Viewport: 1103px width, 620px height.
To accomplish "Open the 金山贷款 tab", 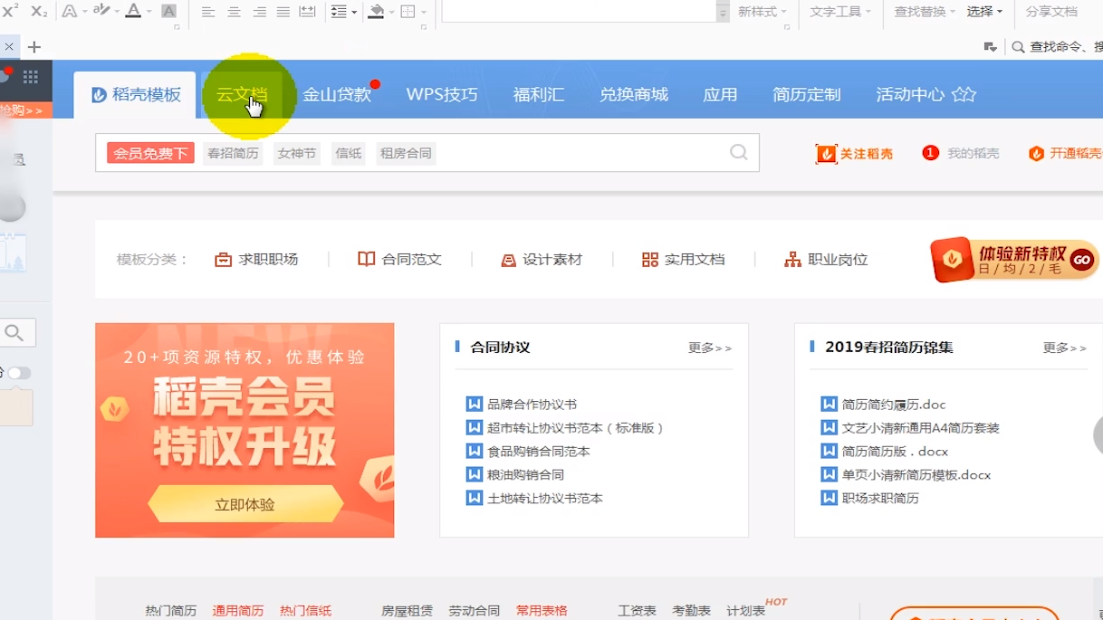I will [337, 94].
